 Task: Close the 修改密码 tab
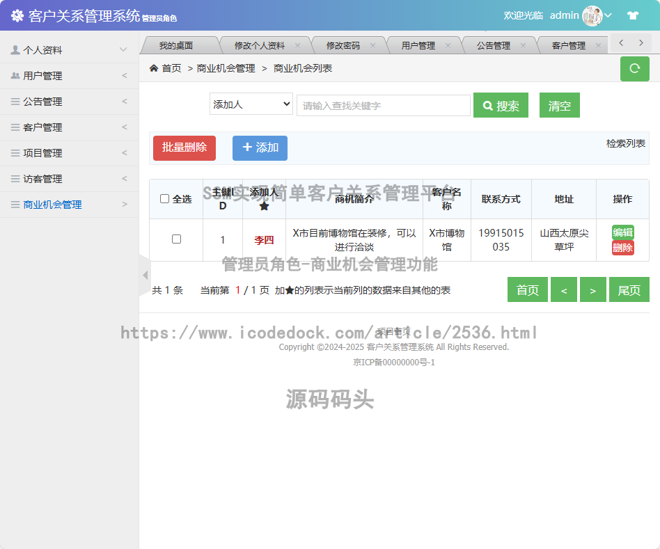[372, 45]
